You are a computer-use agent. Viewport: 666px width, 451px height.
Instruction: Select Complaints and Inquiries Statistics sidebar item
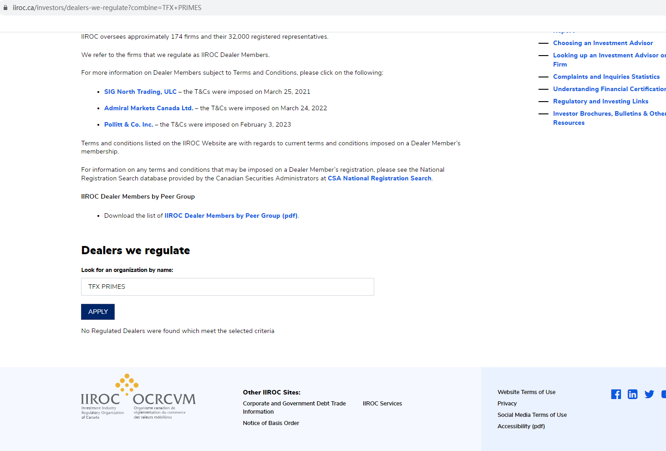coord(606,77)
